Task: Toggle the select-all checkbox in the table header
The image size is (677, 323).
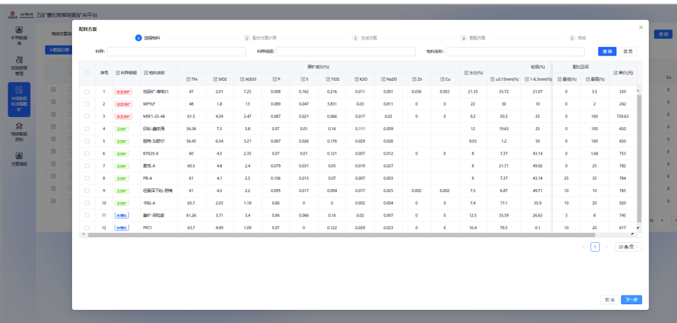Action: 87,73
